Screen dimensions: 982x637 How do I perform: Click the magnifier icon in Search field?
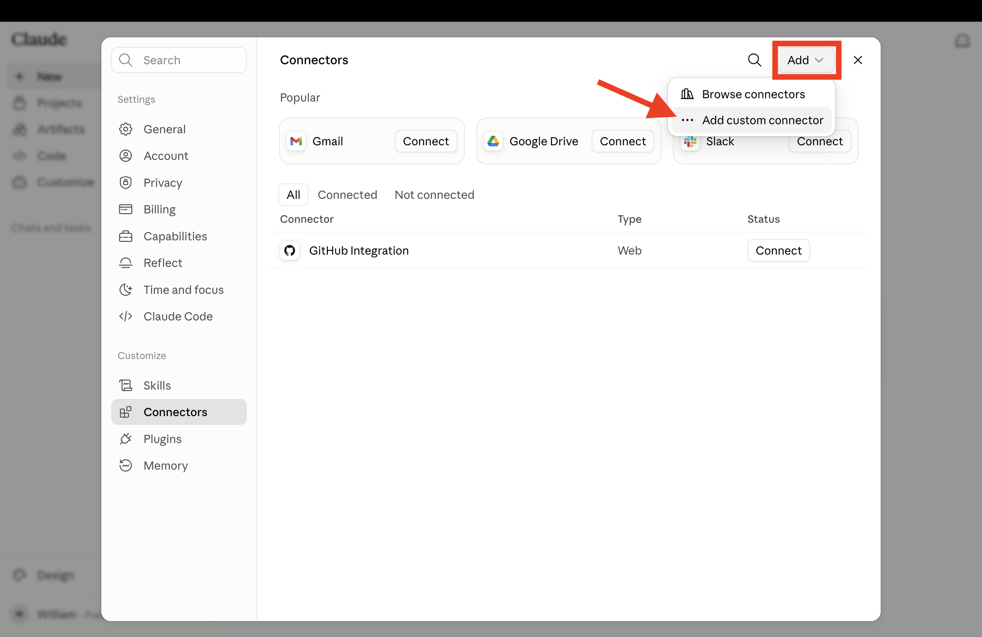[x=125, y=60]
